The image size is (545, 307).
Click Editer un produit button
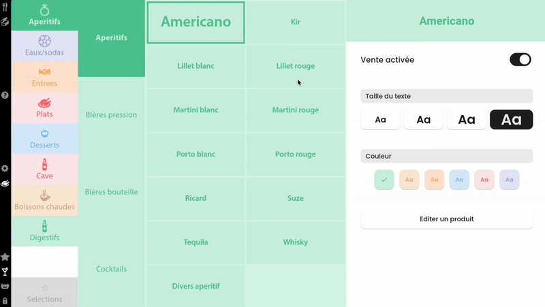(446, 219)
